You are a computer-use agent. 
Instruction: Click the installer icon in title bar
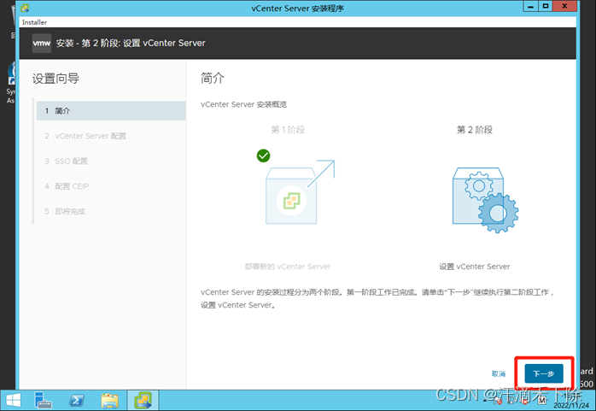pos(25,8)
